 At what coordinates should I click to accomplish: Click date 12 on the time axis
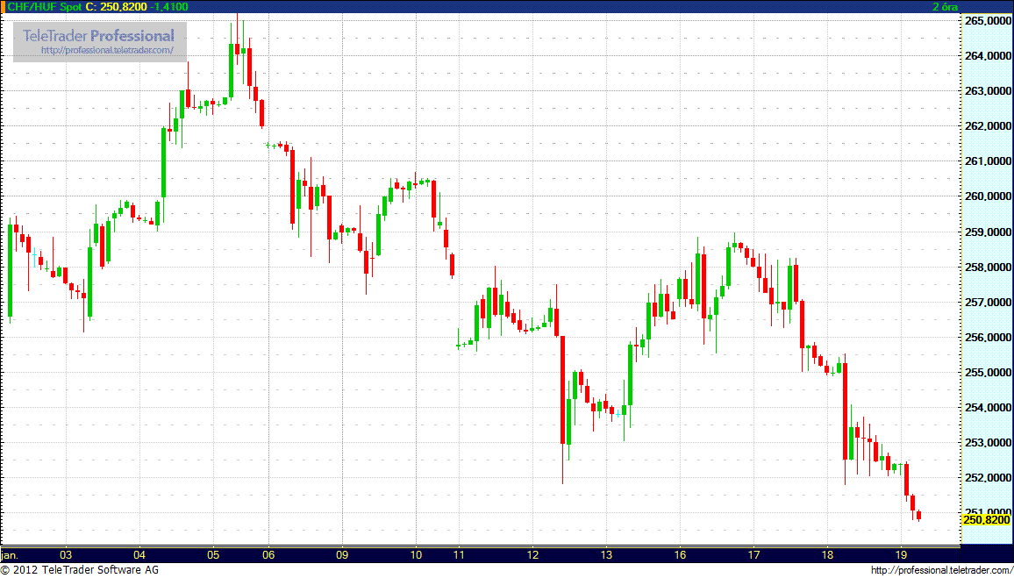click(532, 554)
